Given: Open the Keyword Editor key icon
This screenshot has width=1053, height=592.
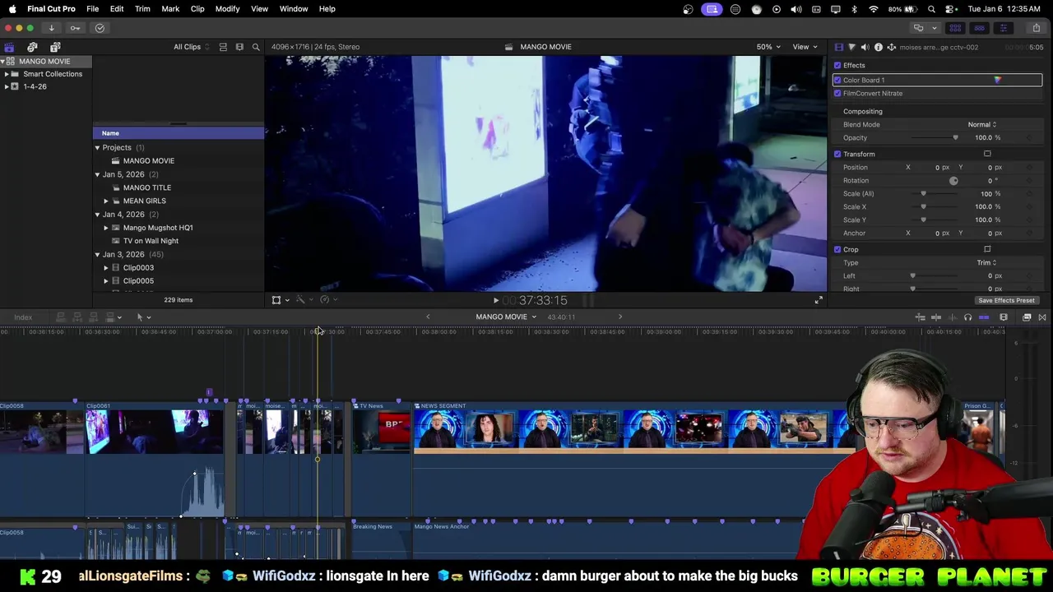Looking at the screenshot, I should [x=75, y=28].
